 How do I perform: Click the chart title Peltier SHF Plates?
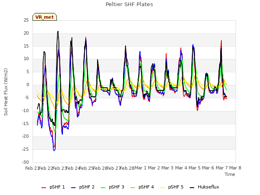coord(129,4)
